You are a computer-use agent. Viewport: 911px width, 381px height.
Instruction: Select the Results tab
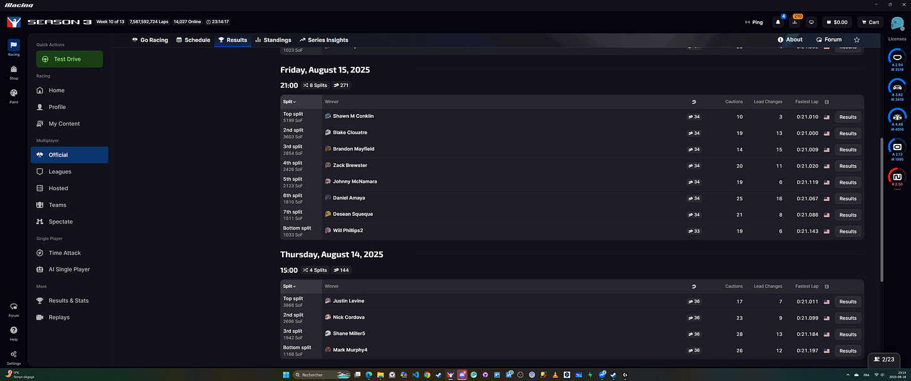[233, 39]
